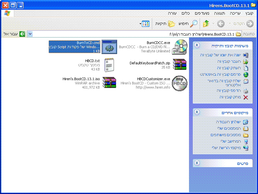The width and height of the screenshot is (258, 194).
Task: Click the print file printer icon
Action: [246, 91]
